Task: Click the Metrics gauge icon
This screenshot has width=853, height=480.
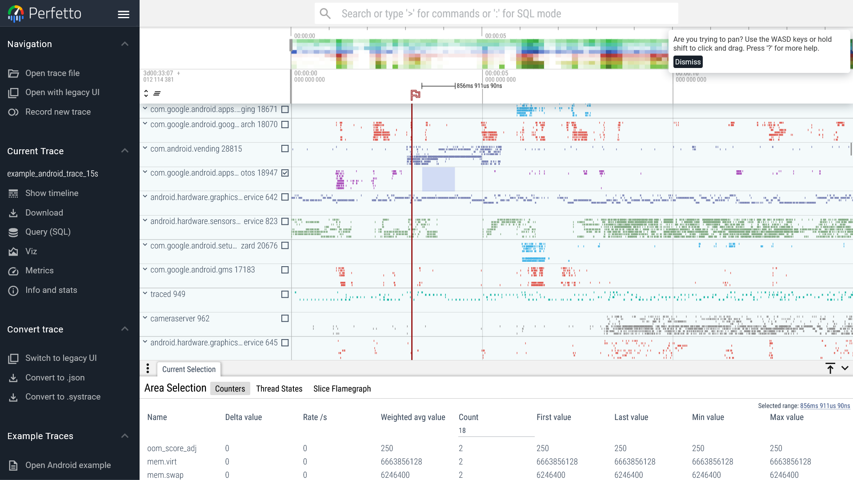Action: click(13, 271)
